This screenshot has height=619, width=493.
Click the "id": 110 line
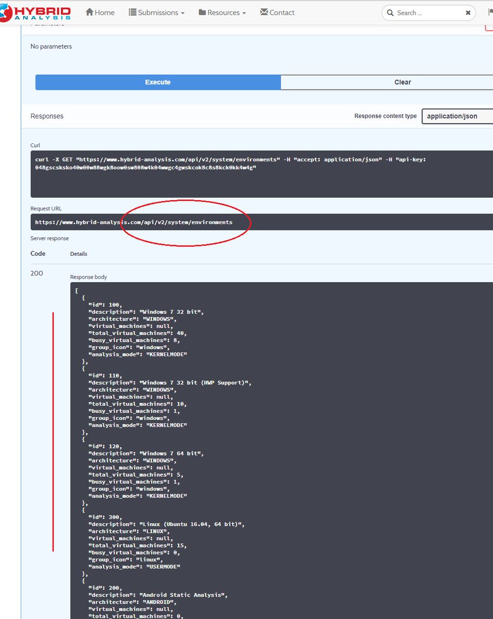105,376
